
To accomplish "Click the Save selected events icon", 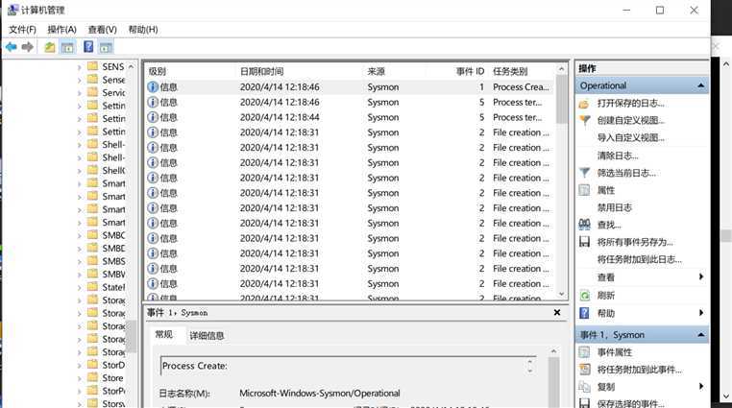I will pyautogui.click(x=584, y=403).
